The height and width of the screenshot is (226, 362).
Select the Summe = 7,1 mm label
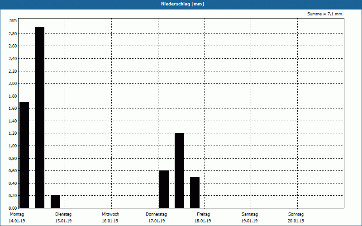tap(324, 14)
